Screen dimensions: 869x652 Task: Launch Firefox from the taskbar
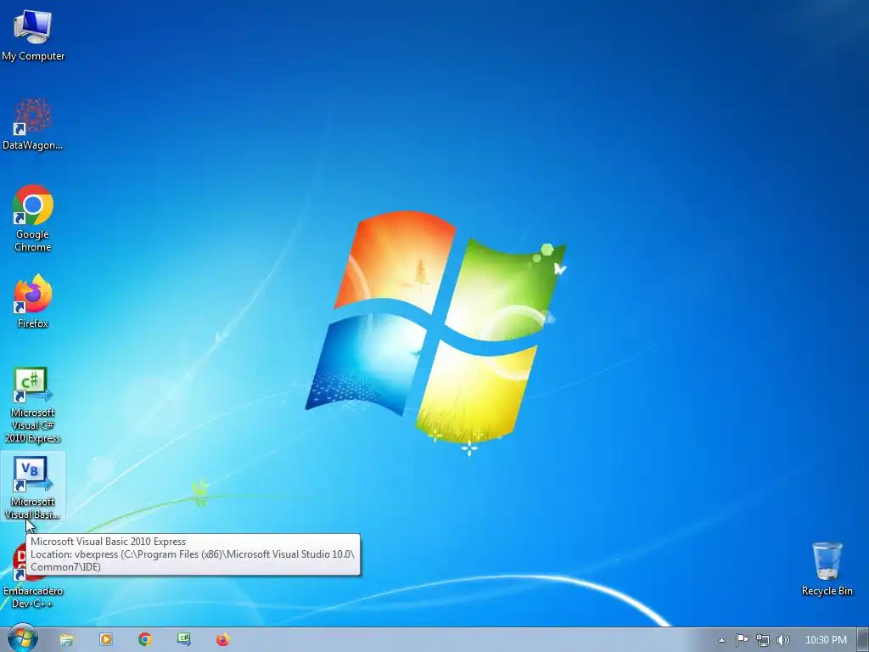[x=223, y=640]
